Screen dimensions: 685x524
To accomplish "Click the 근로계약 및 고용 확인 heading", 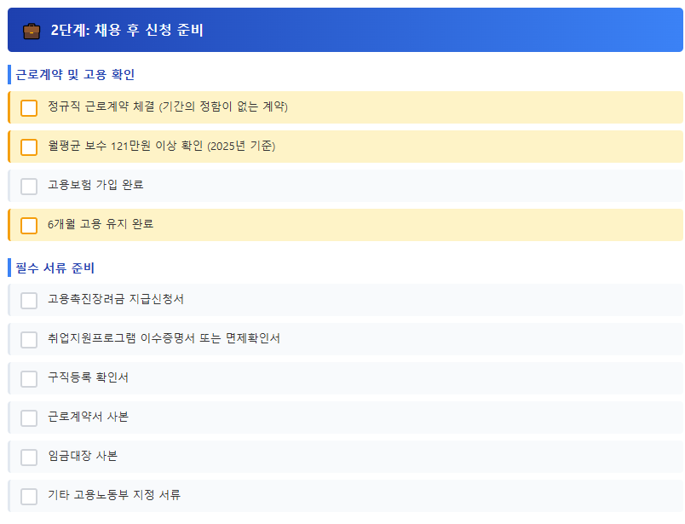I will (x=75, y=74).
